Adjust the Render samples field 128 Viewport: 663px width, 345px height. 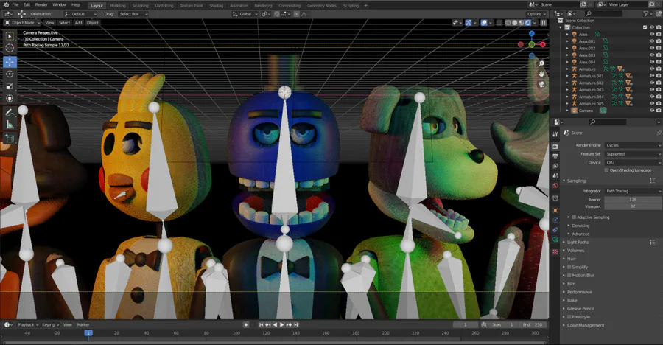point(633,199)
